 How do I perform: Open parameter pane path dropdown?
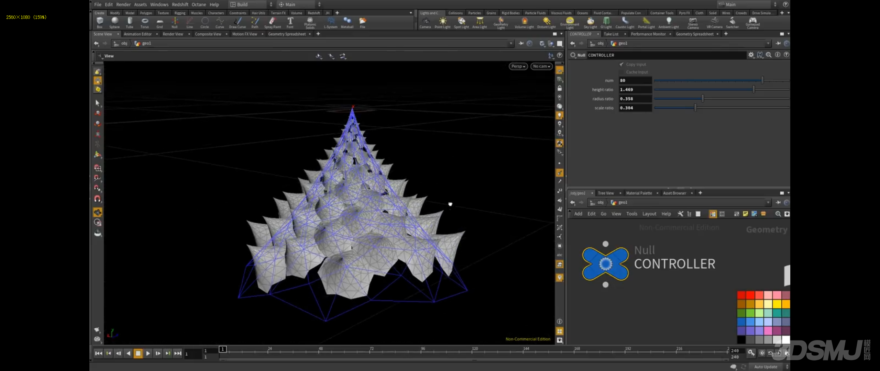point(768,43)
